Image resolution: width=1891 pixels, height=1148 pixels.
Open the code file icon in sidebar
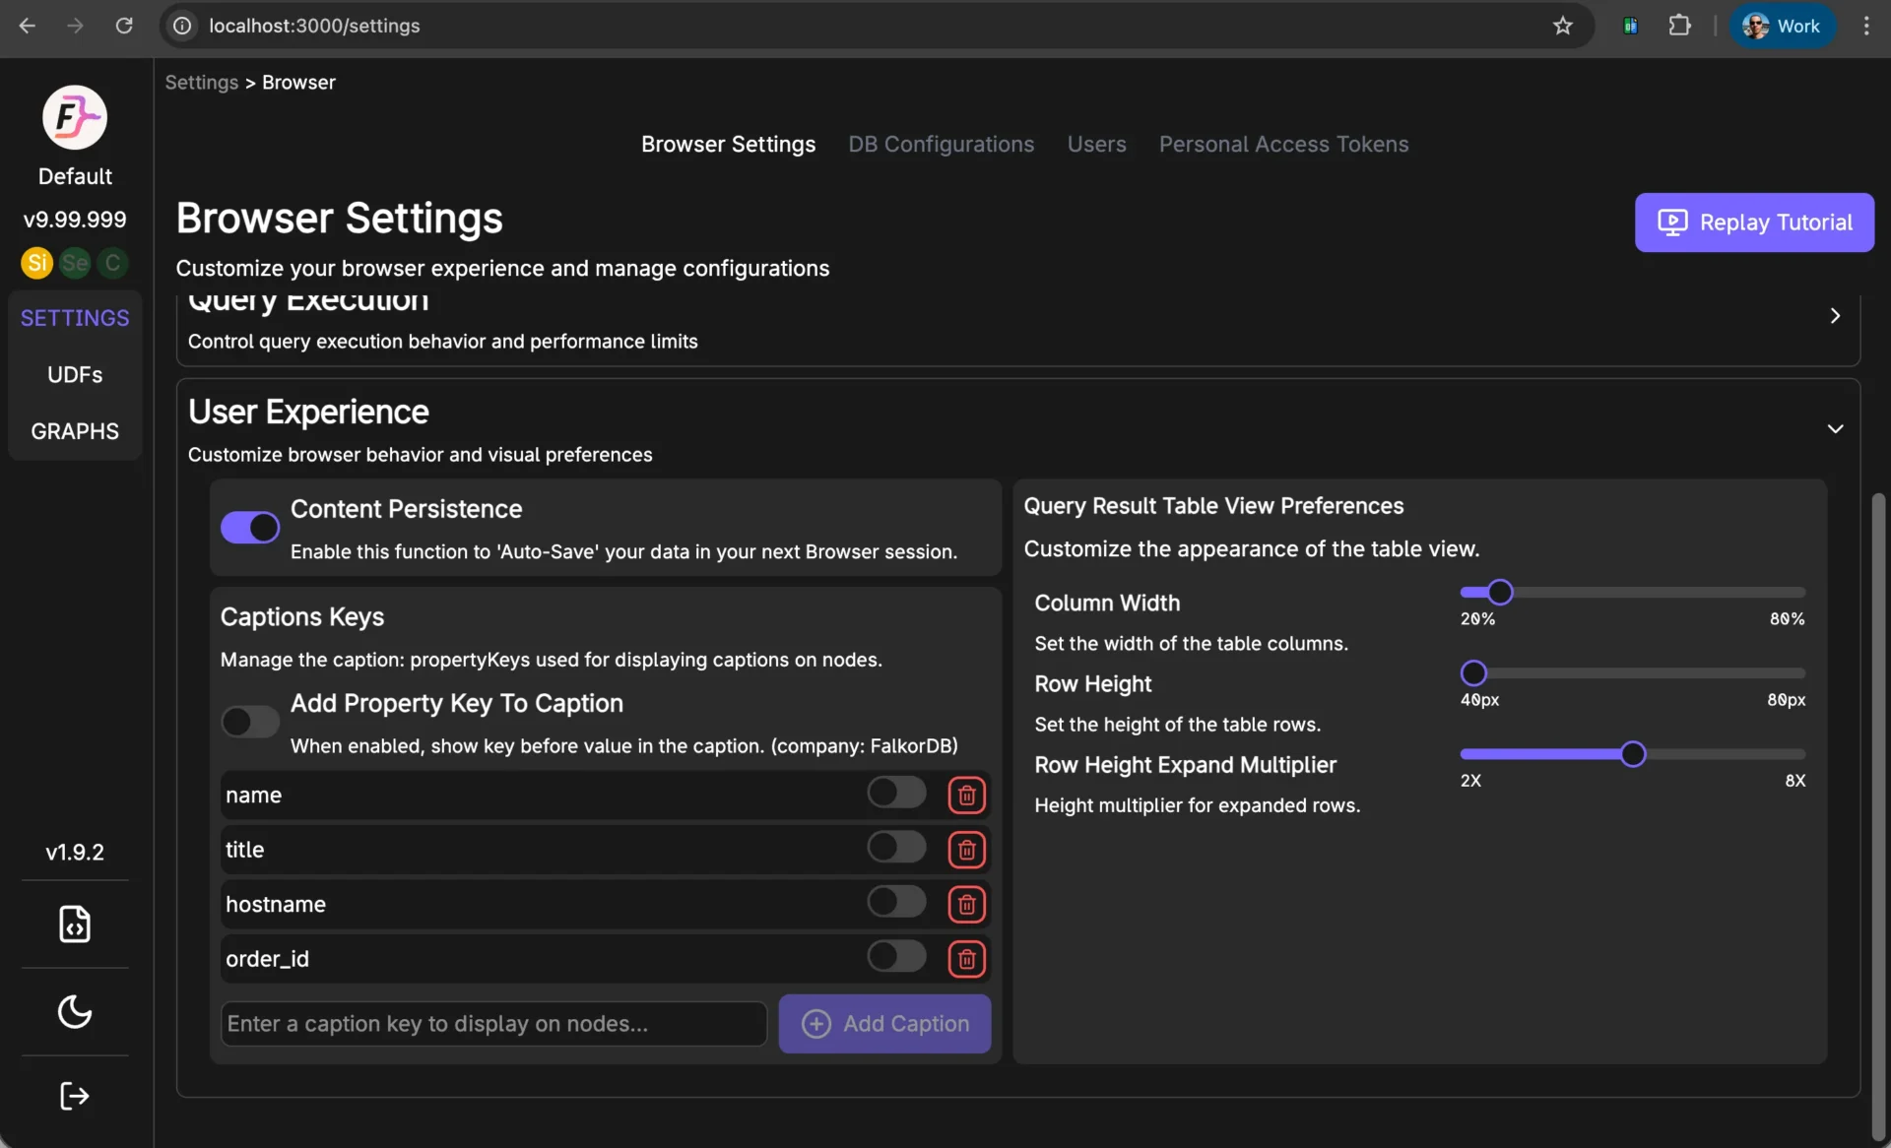tap(74, 925)
